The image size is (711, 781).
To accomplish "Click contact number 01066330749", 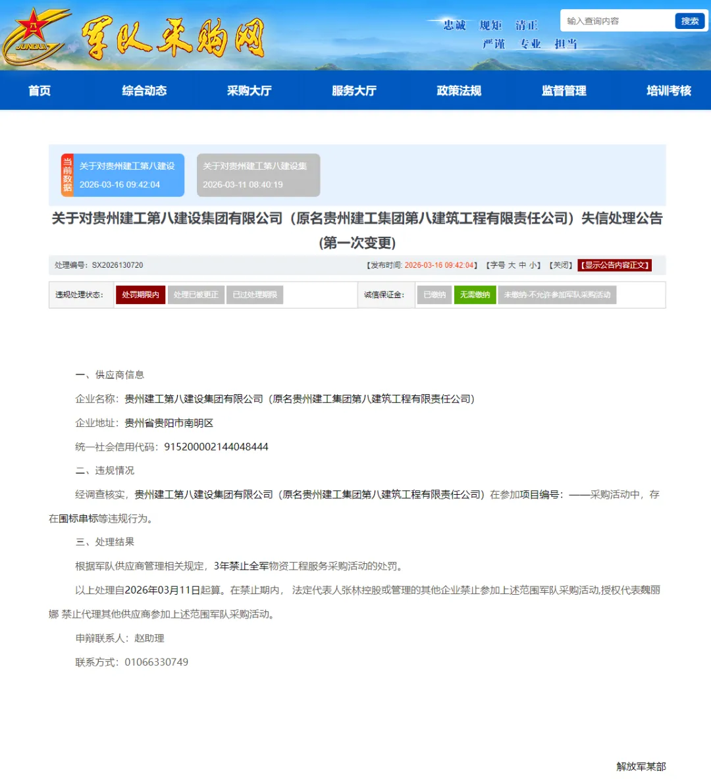I will pos(157,662).
